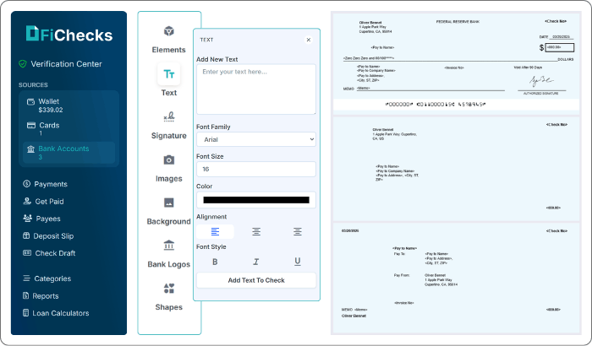Expand the Font Family dropdown

[x=255, y=139]
